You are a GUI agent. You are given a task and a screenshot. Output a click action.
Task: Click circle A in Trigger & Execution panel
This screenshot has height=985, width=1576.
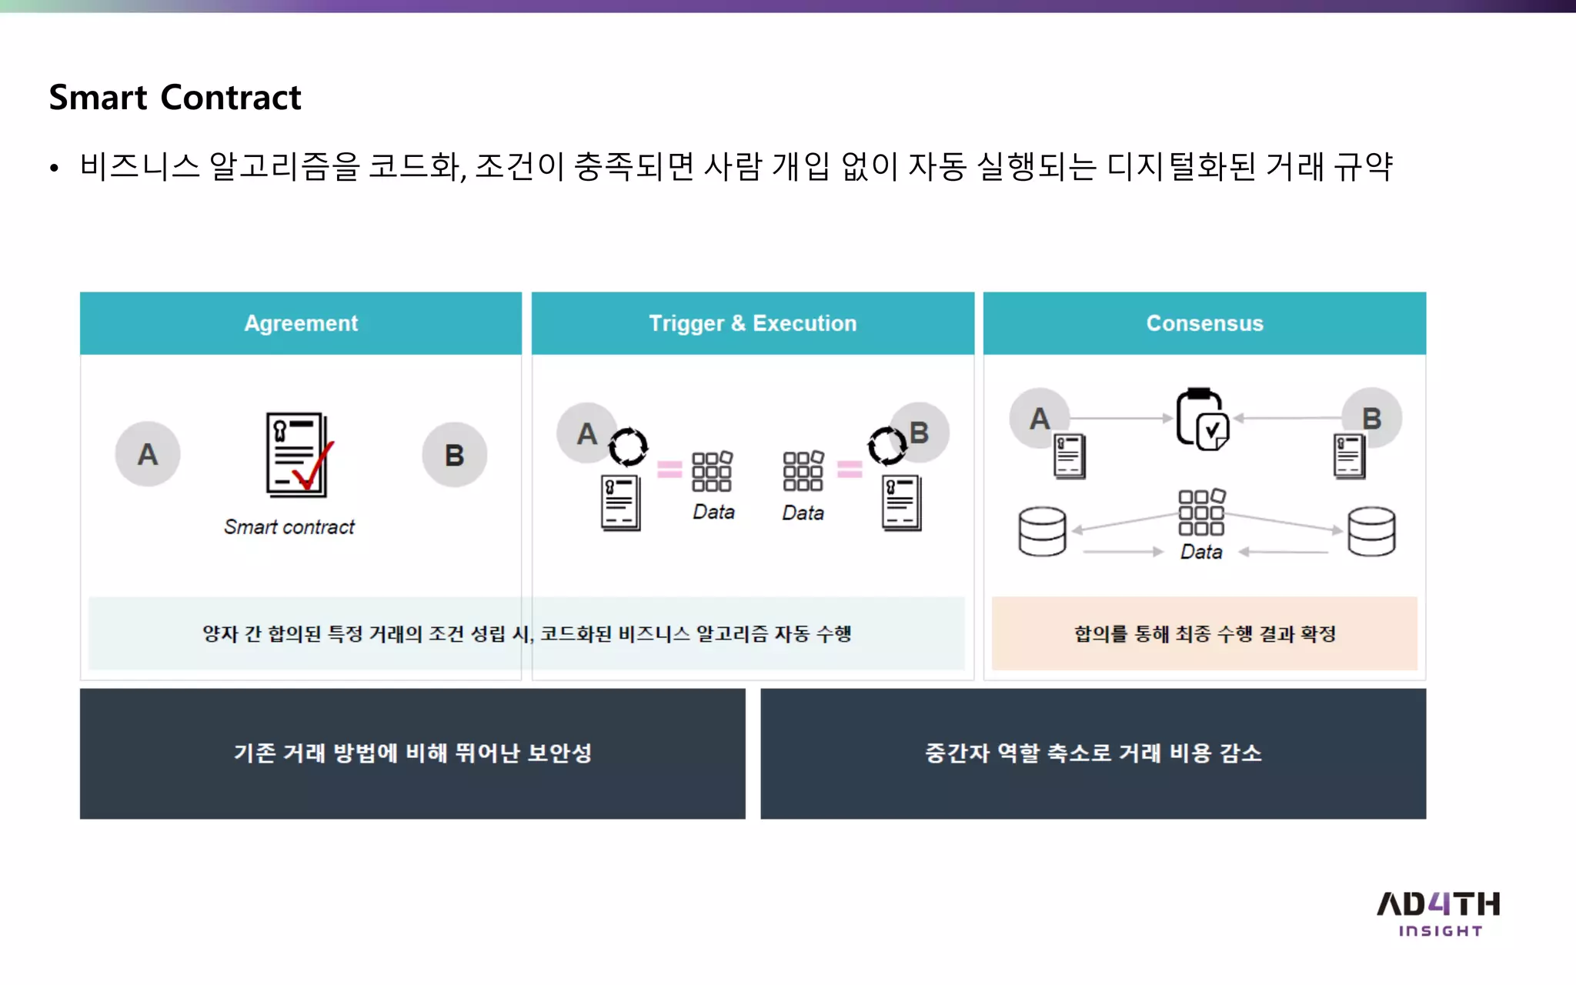(587, 433)
